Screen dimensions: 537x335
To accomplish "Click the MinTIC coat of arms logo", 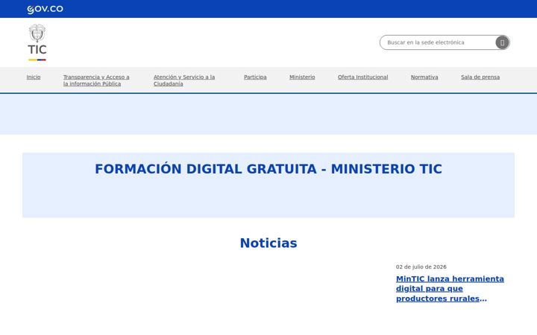I will tap(37, 42).
